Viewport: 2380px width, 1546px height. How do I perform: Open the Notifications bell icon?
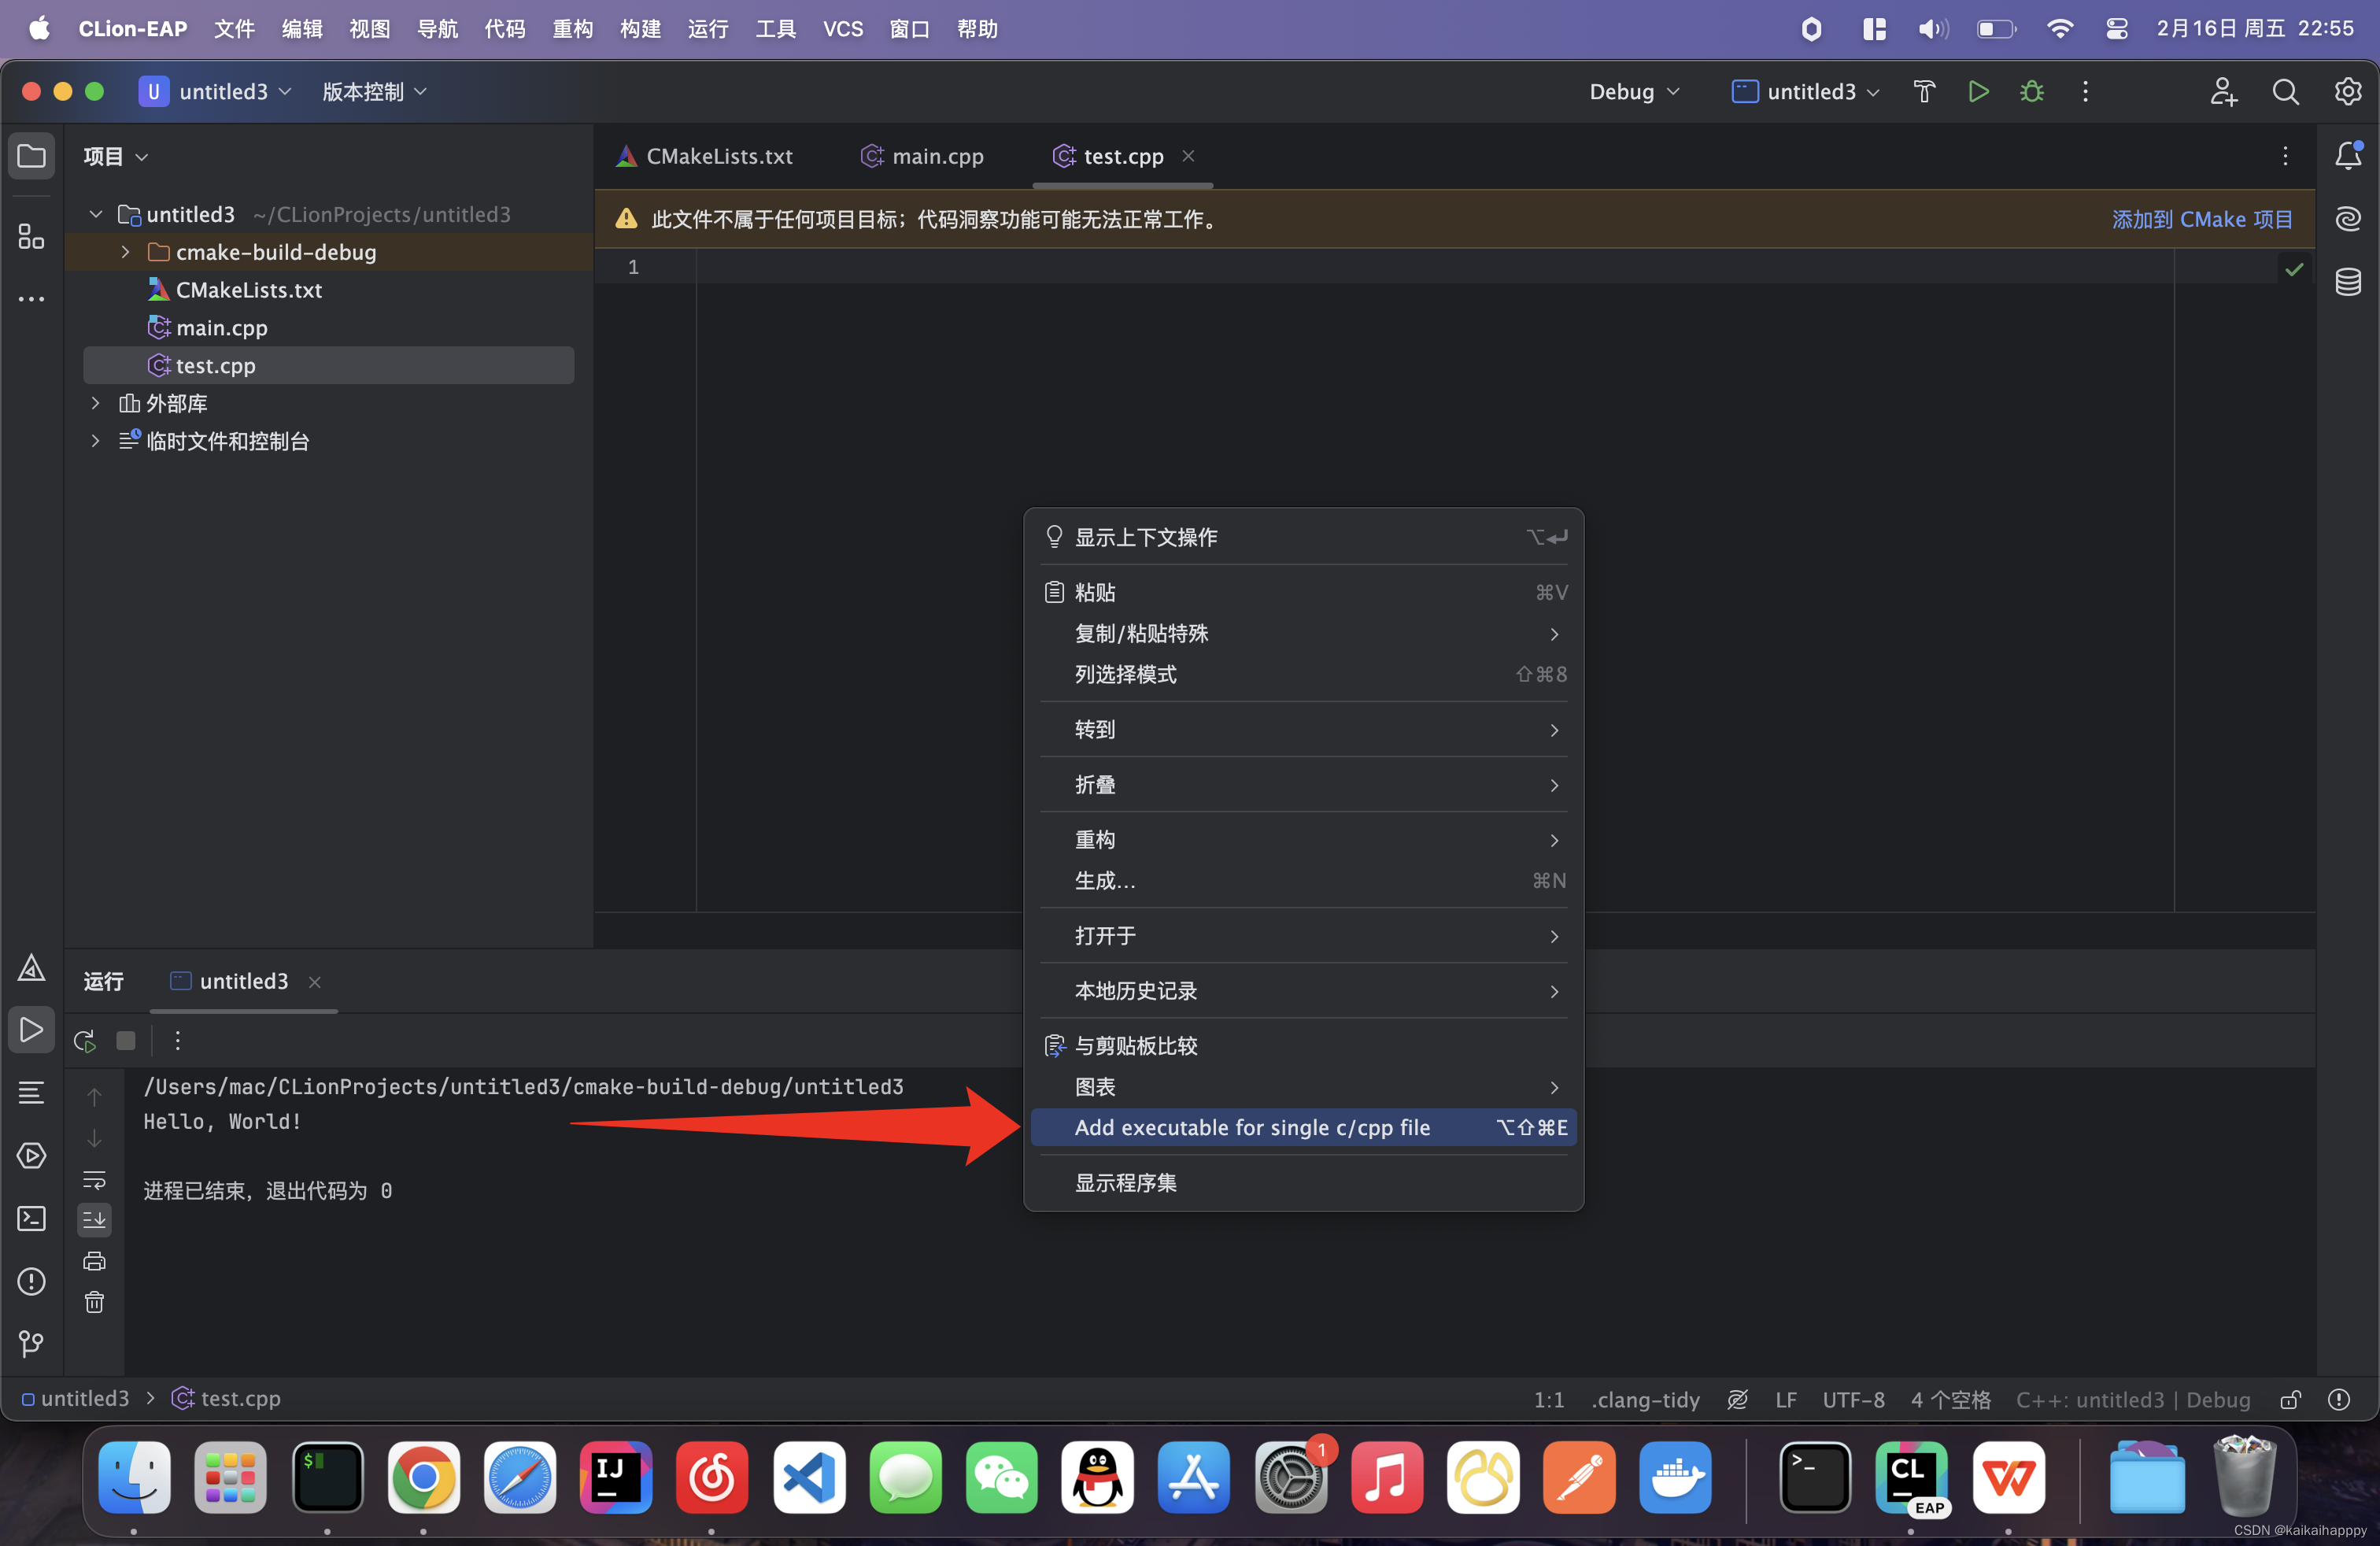(2347, 156)
